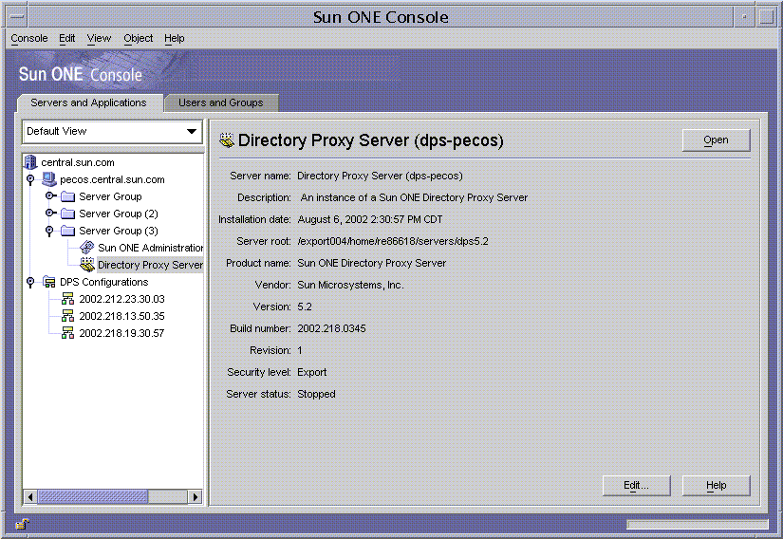Screen dimensions: 783x539
Task: Expand the first Server Group node
Action: (50, 196)
